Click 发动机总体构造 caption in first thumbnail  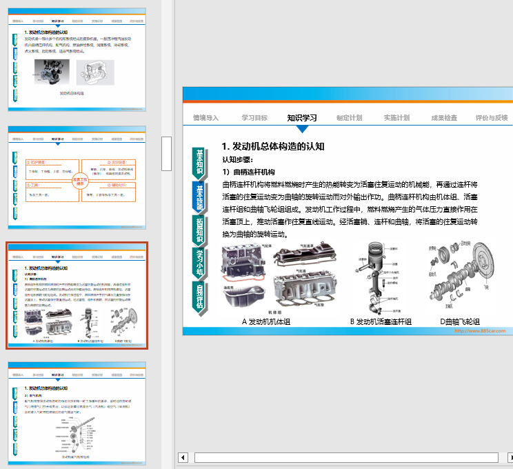(x=72, y=93)
